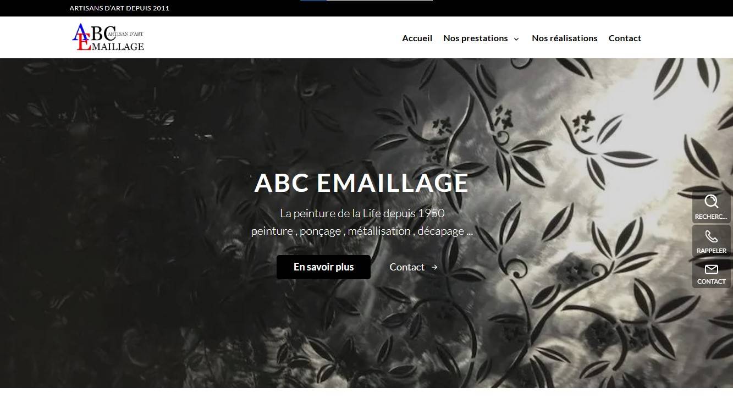Viewport: 733px width, 409px height.
Task: Follow the Contact link in the hero
Action: pyautogui.click(x=407, y=267)
